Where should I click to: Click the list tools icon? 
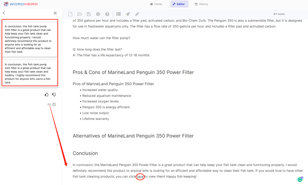tap(119, 14)
